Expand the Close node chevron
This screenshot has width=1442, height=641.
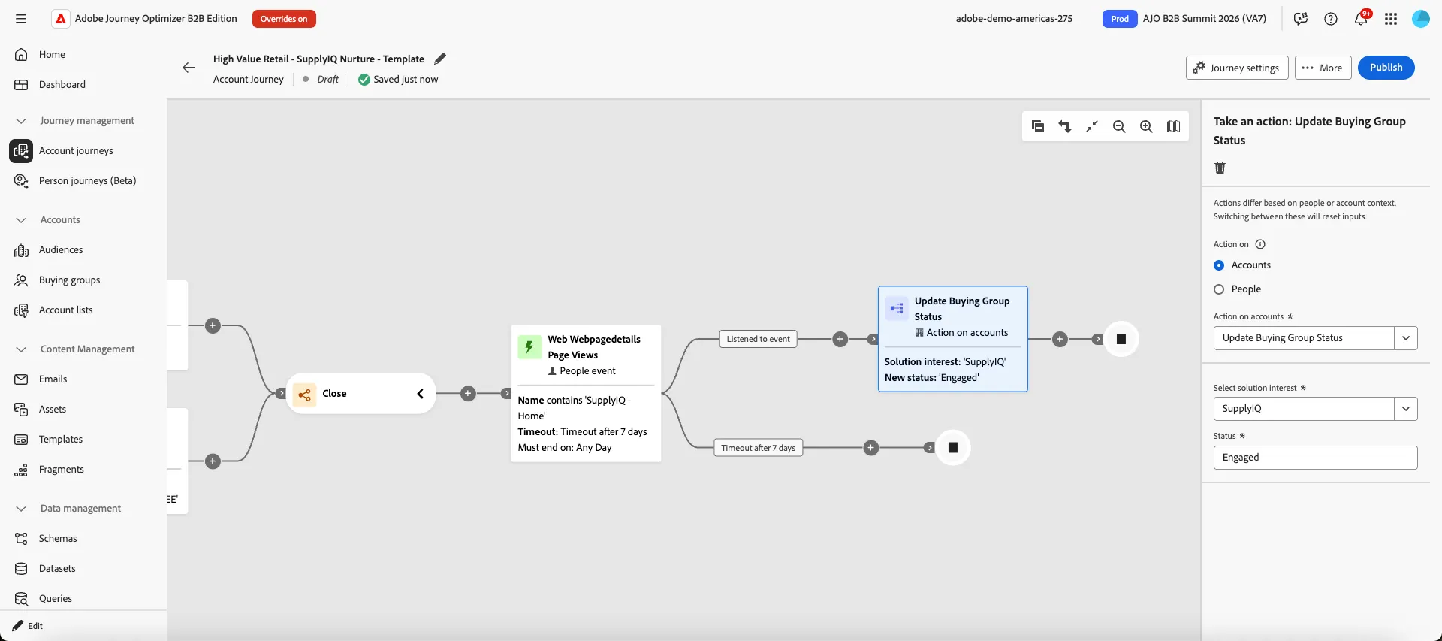[421, 394]
